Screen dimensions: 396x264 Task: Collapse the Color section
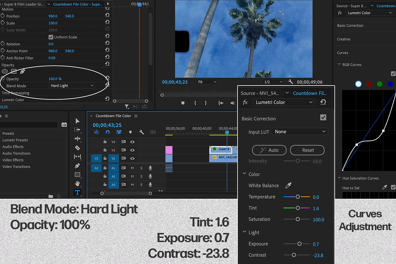pos(245,174)
